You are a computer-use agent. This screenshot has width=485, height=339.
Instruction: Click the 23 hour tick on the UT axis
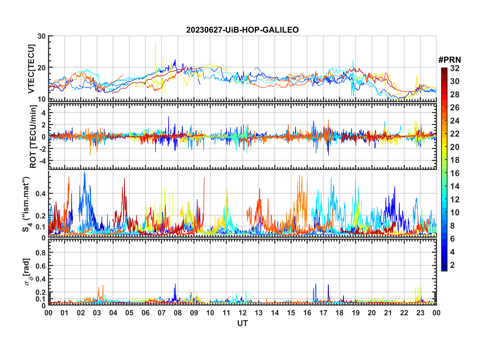pyautogui.click(x=420, y=313)
